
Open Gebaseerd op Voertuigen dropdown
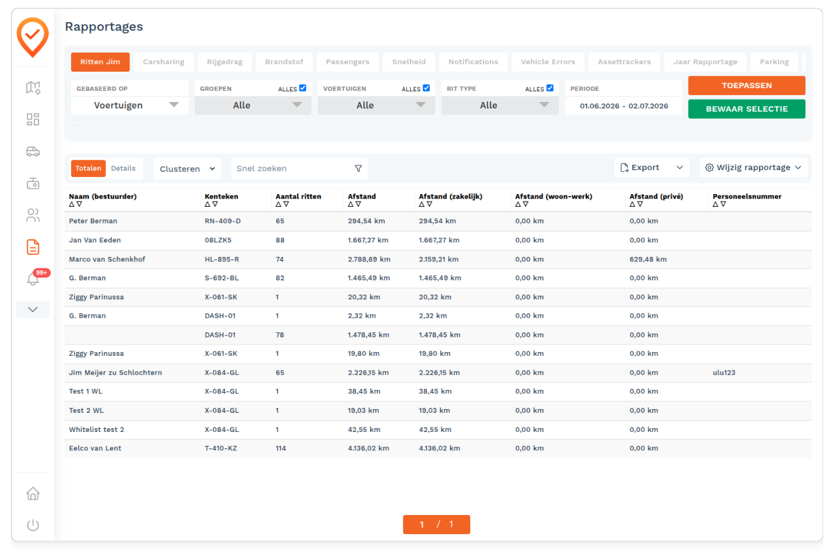[x=130, y=105]
